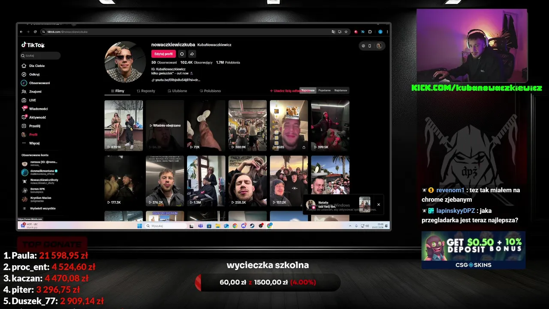The height and width of the screenshot is (309, 549).
Task: Open Chrome profile avatar
Action: 380,32
